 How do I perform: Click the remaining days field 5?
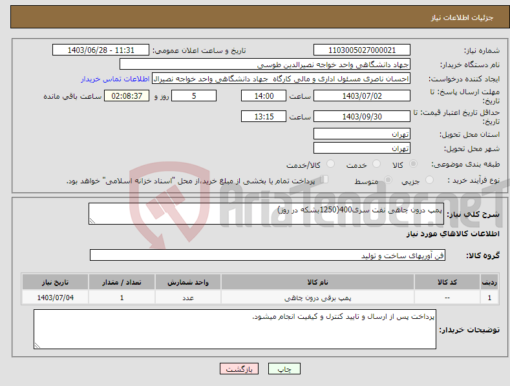[x=194, y=96]
